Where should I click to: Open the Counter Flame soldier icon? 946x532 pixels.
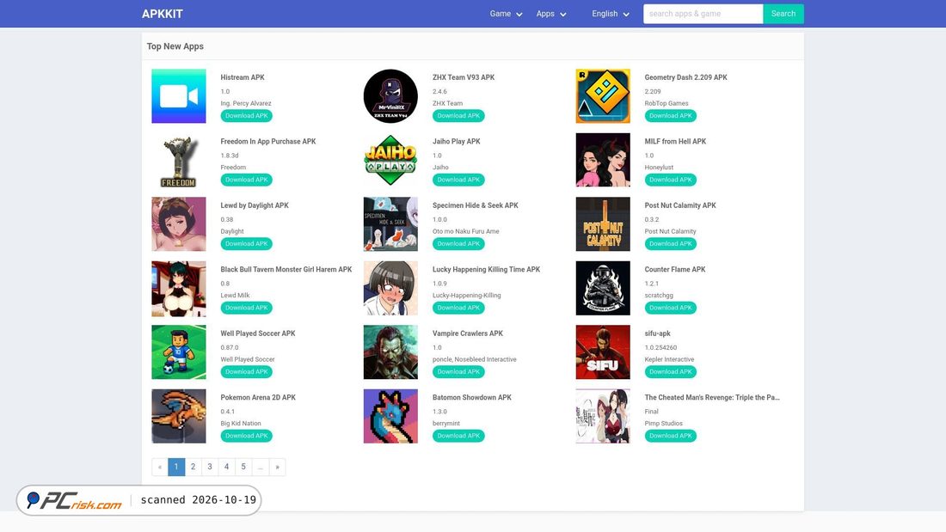(603, 288)
